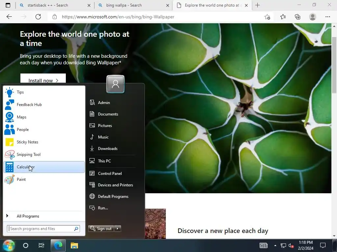Screen dimensions: 337x252
Task: Open Music folder from Start menu
Action: coord(113,137)
